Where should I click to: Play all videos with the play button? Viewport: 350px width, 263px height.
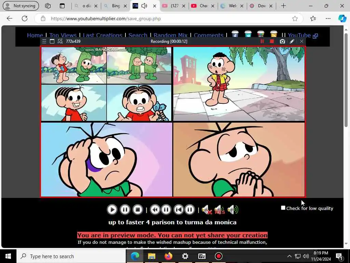tap(112, 210)
